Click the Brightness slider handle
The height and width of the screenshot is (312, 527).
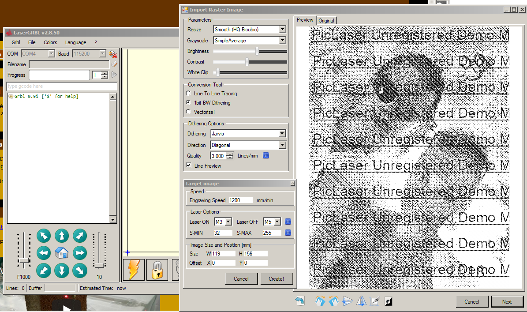coord(257,51)
